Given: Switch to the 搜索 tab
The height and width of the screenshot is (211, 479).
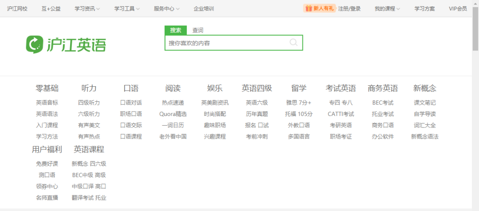Looking at the screenshot, I should pyautogui.click(x=176, y=31).
